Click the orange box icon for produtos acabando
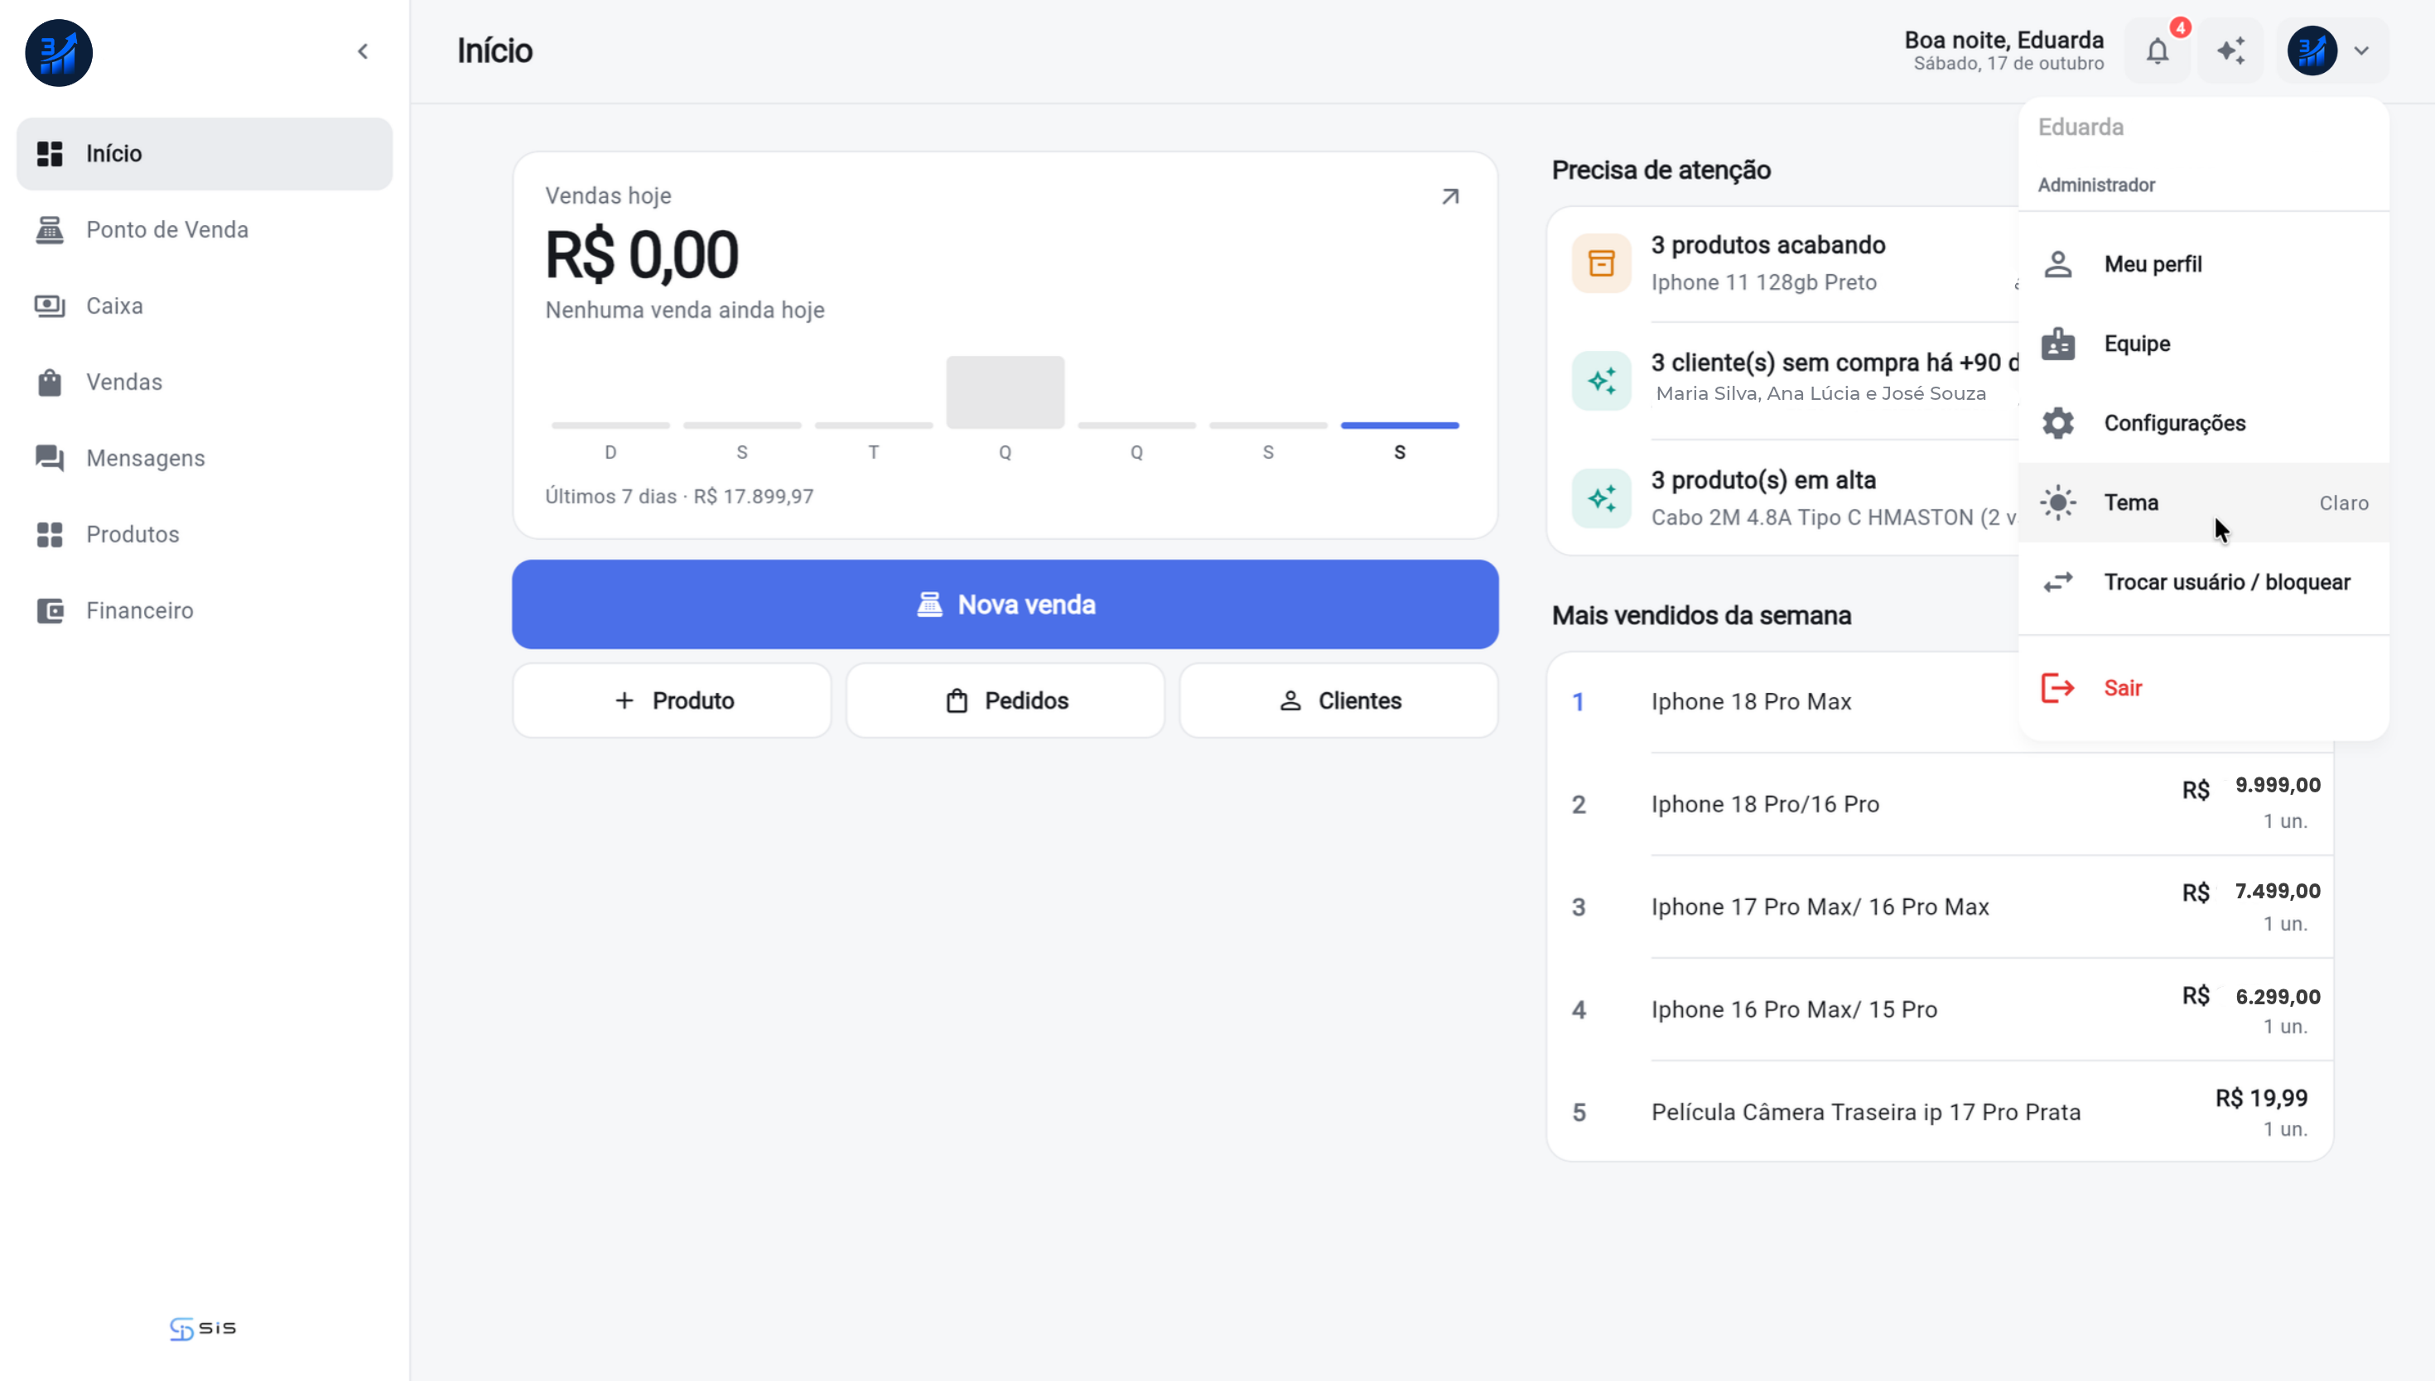 pyautogui.click(x=1601, y=262)
